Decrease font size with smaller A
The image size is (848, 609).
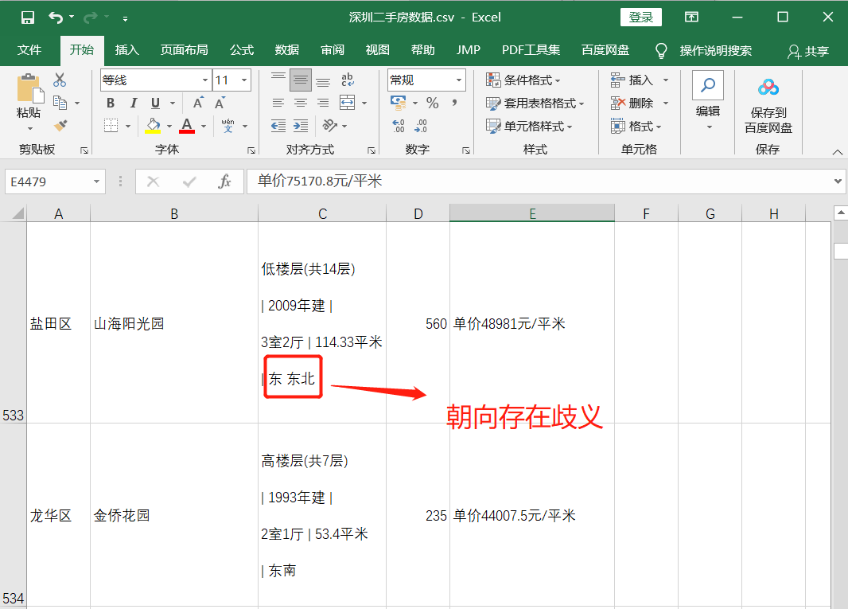[x=220, y=103]
